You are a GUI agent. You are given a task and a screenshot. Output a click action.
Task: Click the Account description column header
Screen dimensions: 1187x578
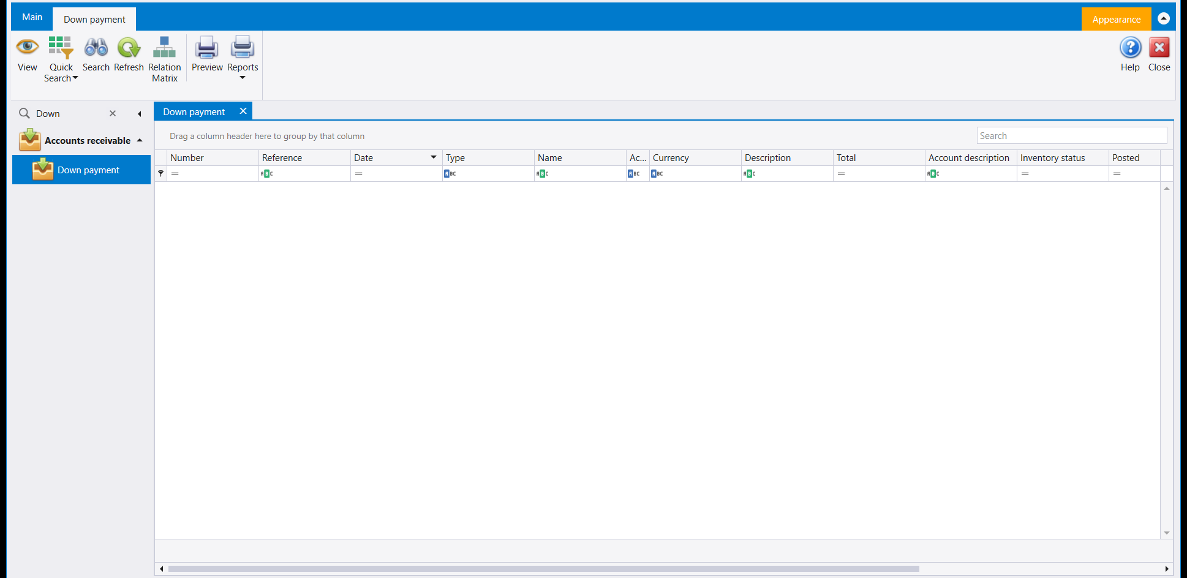pyautogui.click(x=971, y=157)
